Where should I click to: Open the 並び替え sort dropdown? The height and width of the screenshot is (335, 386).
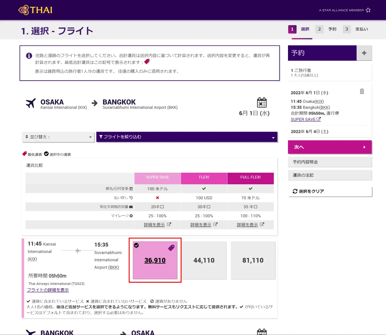click(x=58, y=137)
